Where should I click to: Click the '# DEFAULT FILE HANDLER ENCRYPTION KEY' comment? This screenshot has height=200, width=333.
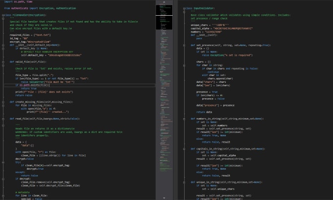pyautogui.click(x=47, y=52)
